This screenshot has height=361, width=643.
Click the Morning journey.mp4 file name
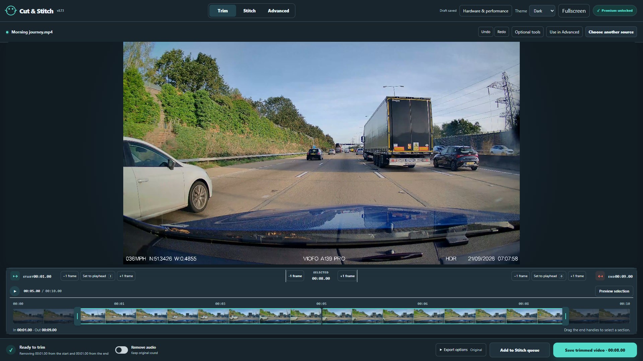[x=32, y=32]
